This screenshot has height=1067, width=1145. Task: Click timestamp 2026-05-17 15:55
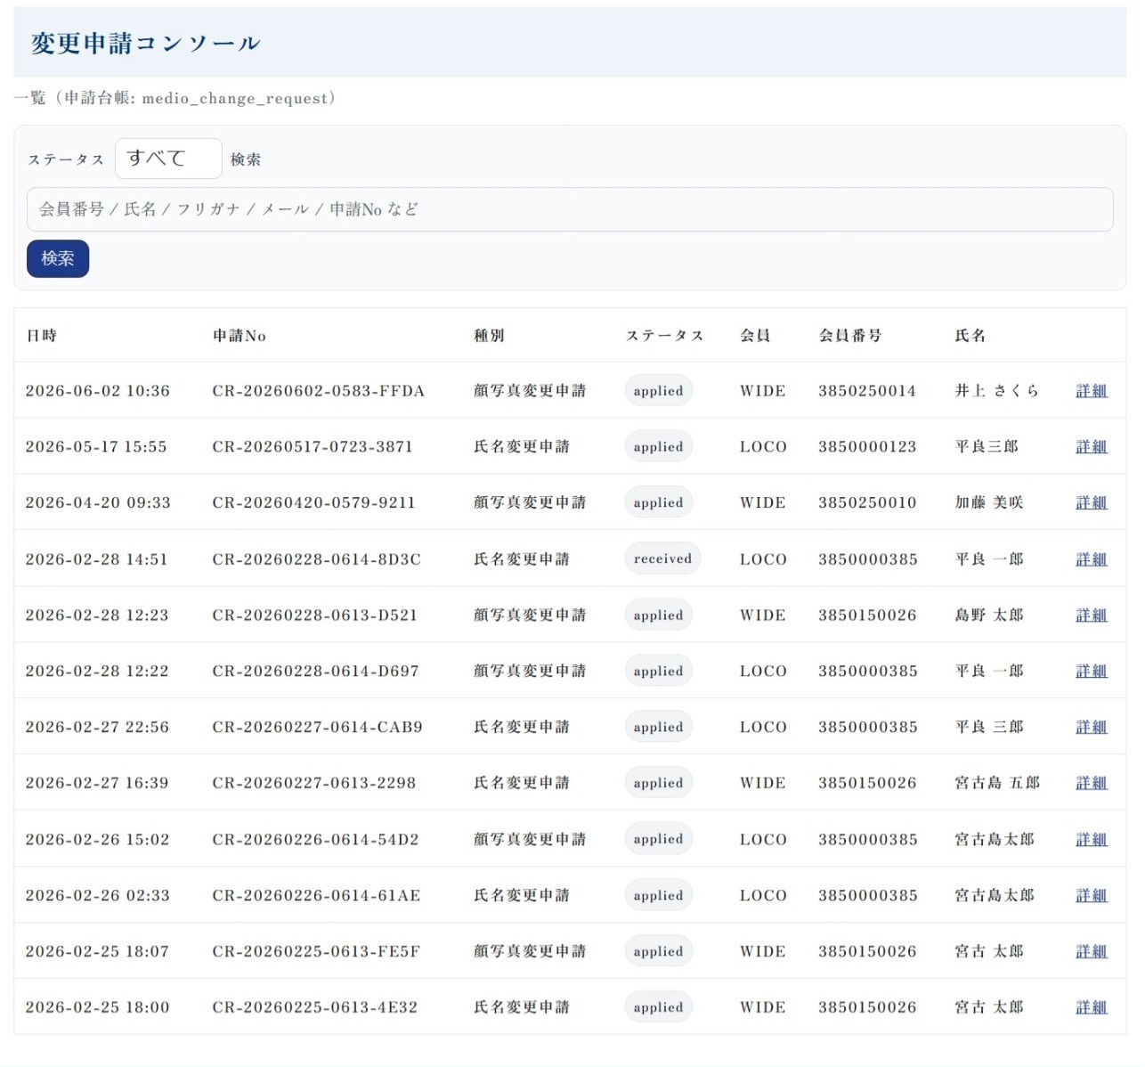point(96,447)
